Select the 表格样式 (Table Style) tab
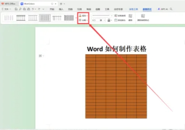The image size is (185, 130). click(x=147, y=9)
